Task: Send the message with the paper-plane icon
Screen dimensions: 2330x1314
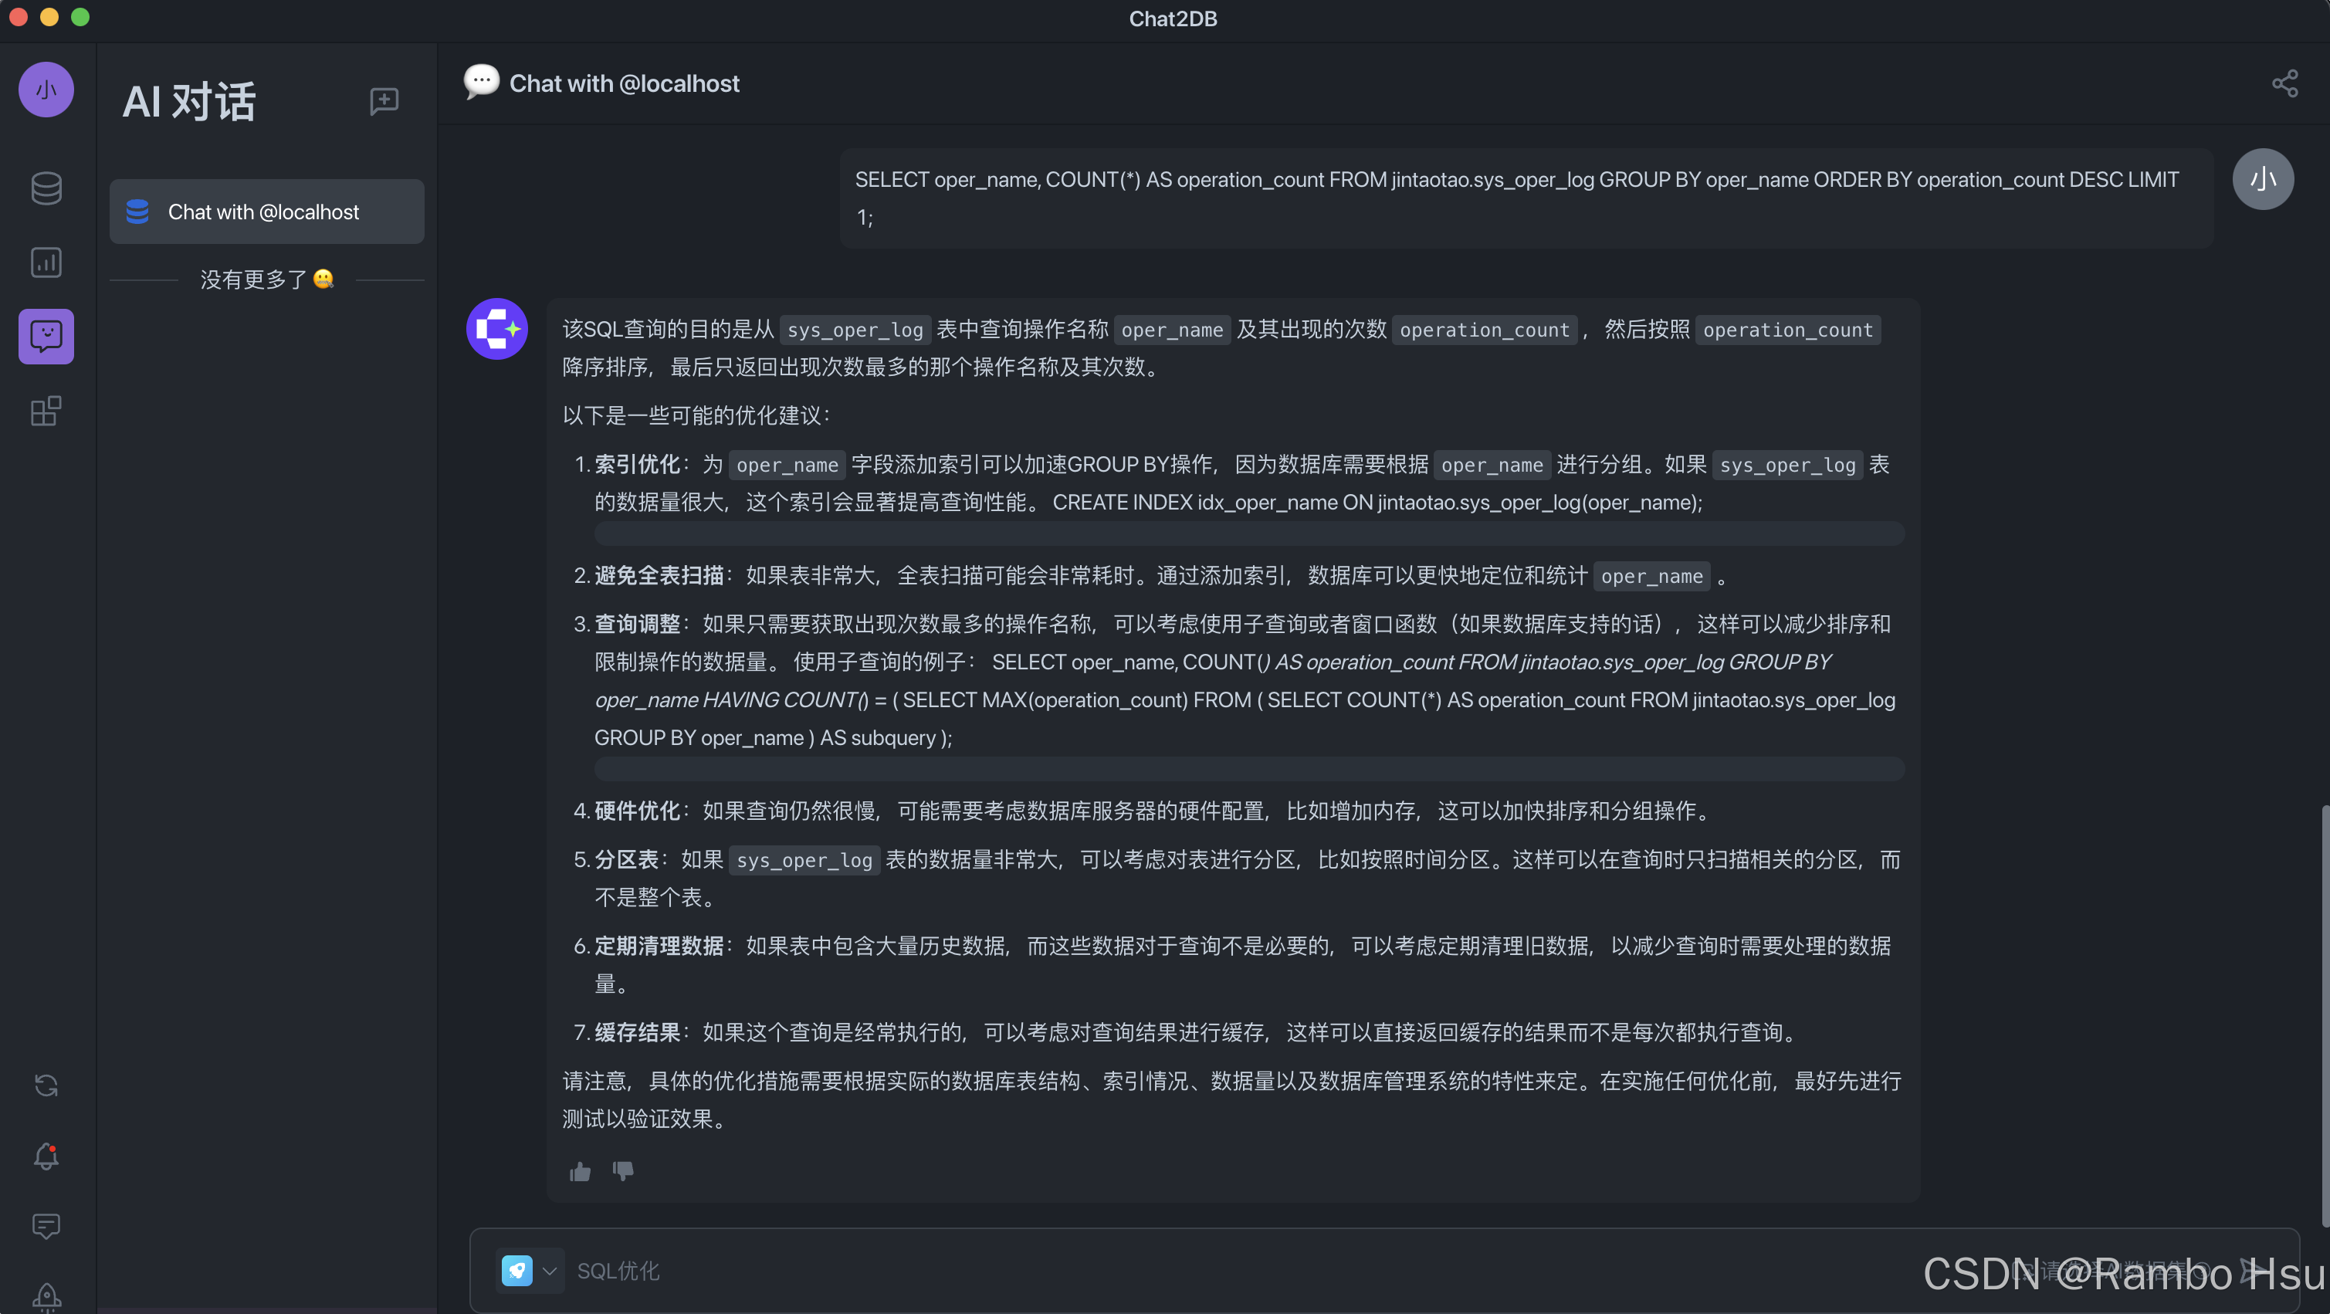Action: pyautogui.click(x=2254, y=1271)
